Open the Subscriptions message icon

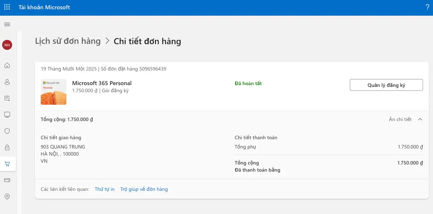(x=7, y=98)
